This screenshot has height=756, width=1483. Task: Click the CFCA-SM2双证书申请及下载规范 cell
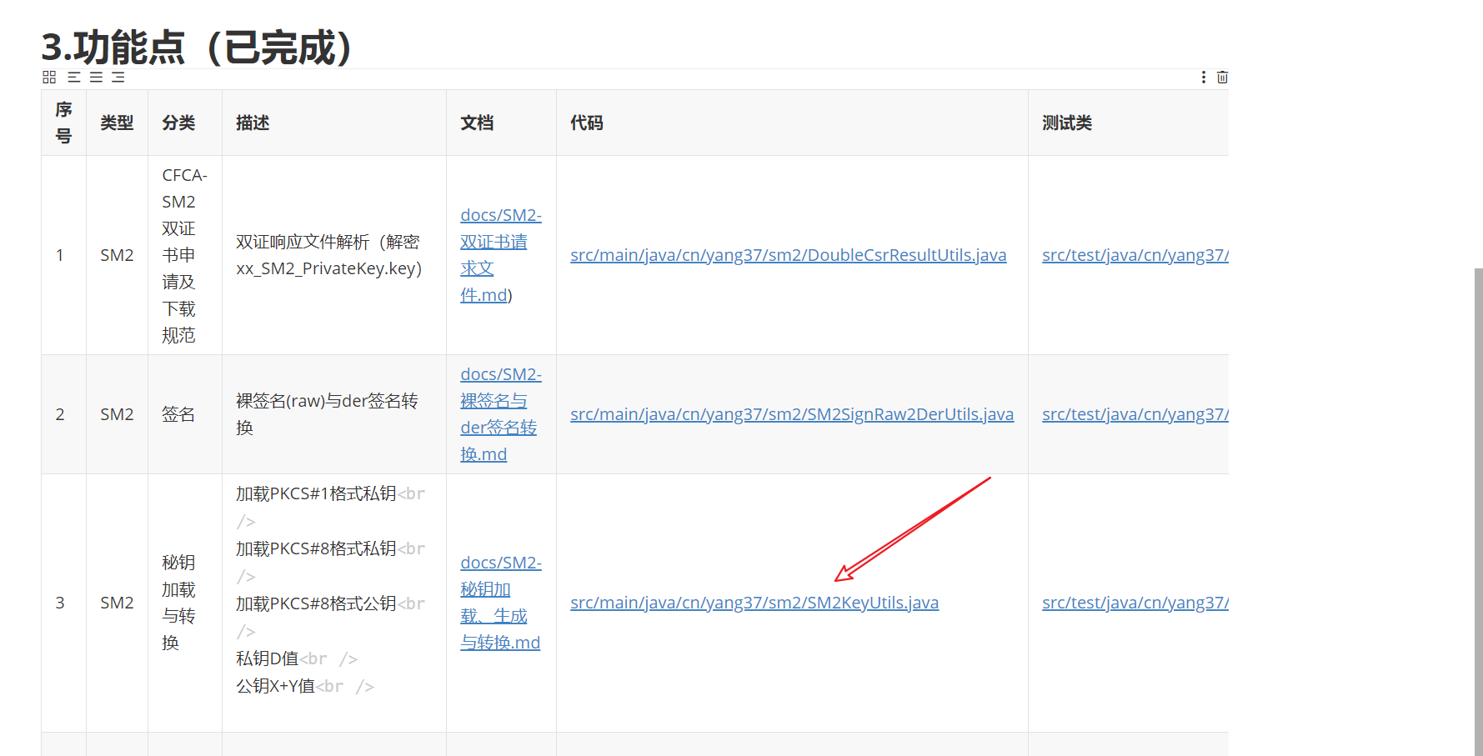tap(185, 255)
